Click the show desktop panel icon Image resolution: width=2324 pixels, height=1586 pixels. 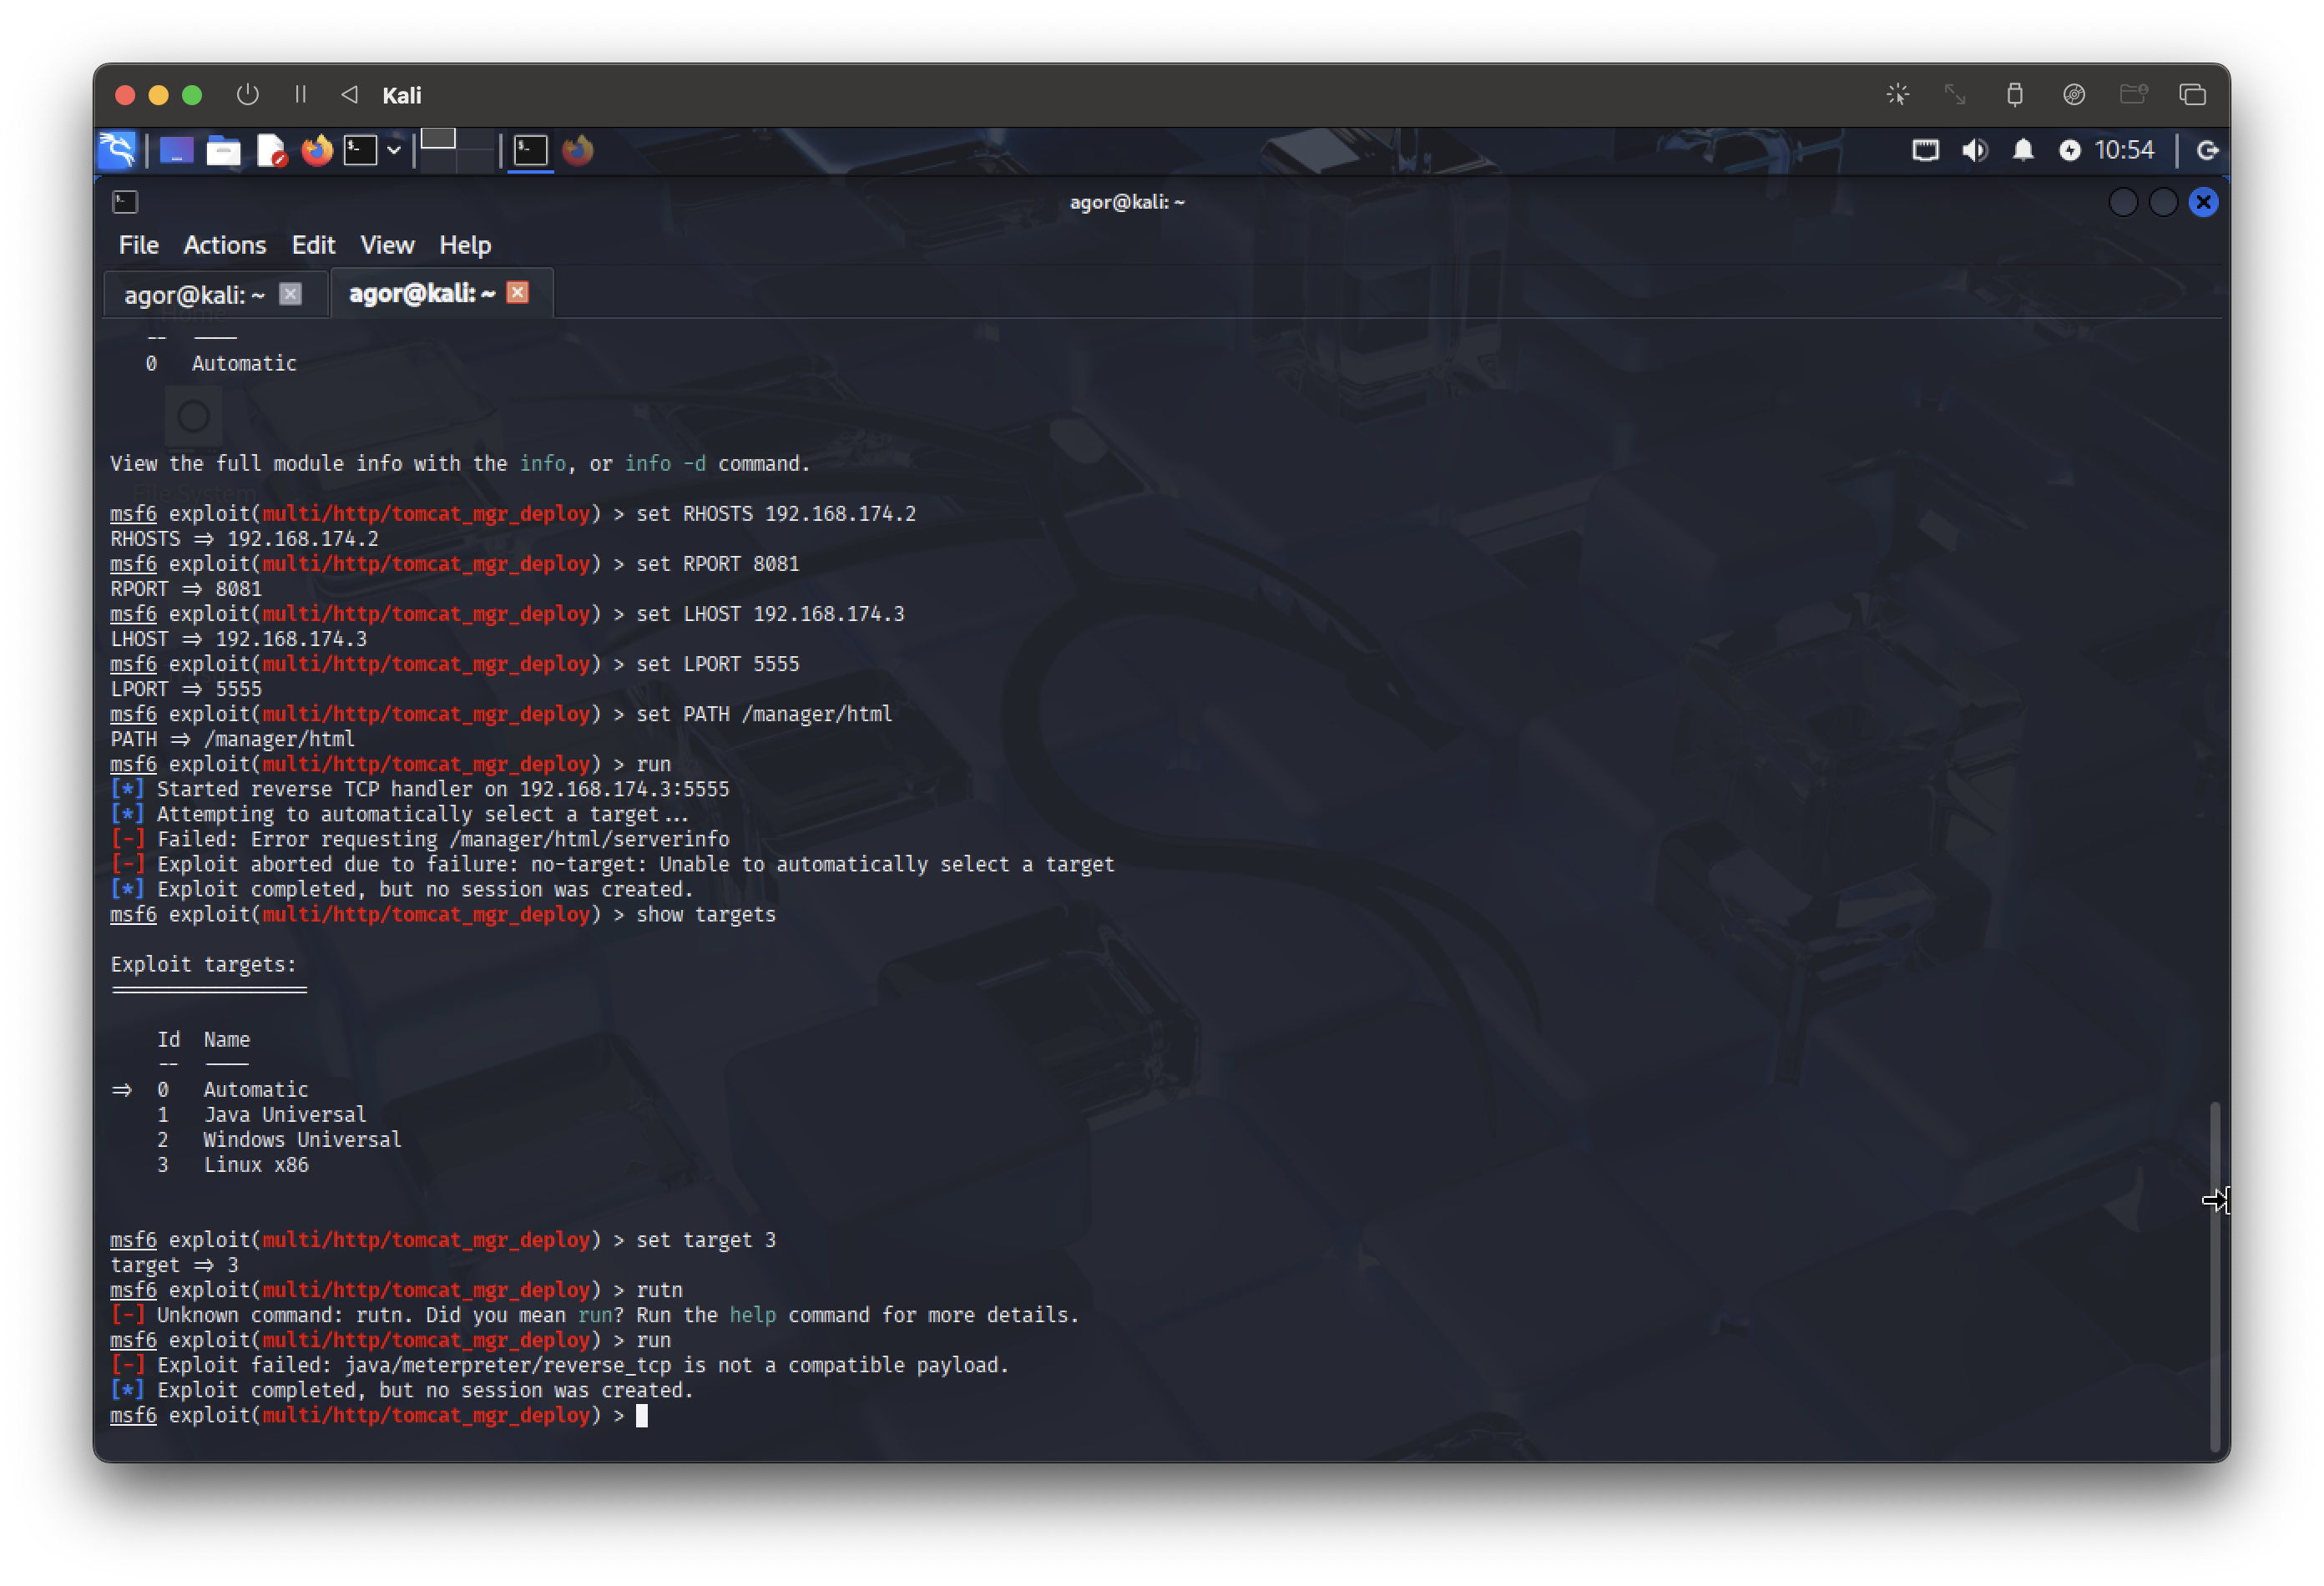coord(176,150)
